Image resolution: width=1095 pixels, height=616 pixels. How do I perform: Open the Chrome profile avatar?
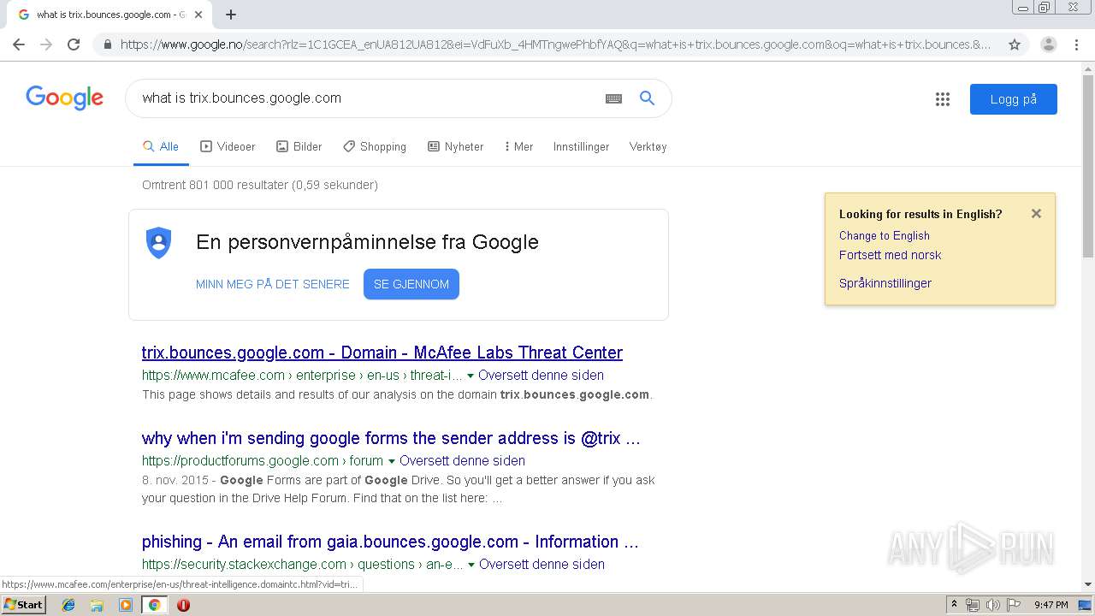[1048, 44]
